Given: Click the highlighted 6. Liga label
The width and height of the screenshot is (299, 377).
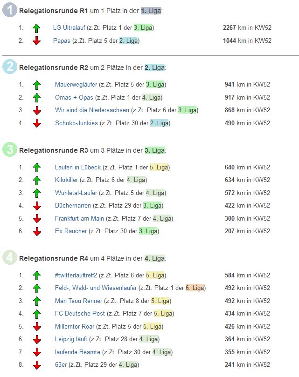Looking at the screenshot, I should coord(195,288).
